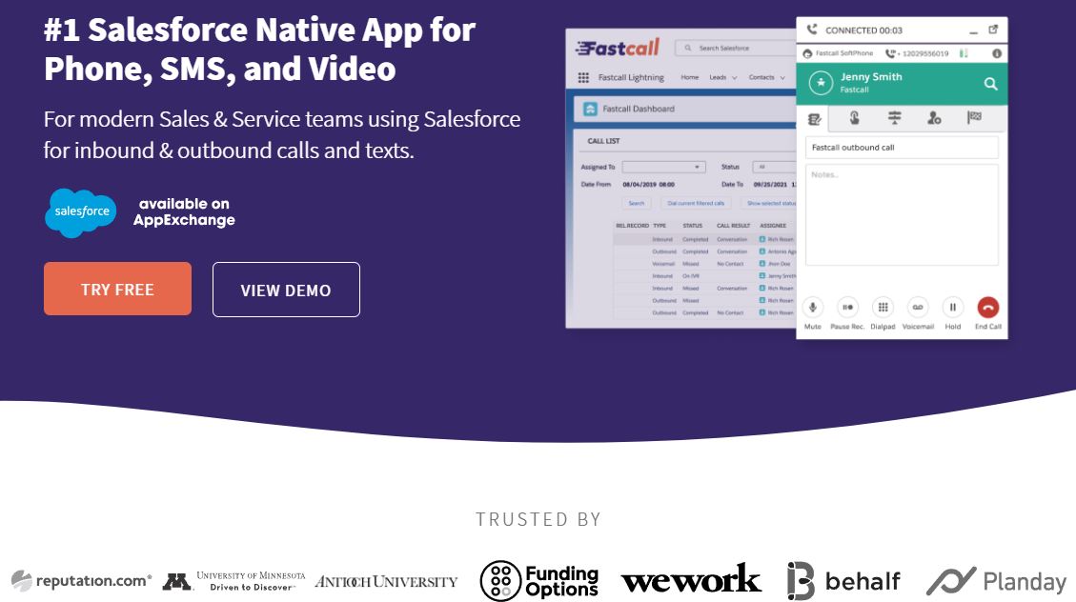Screen dimensions: 1076x602
Task: Click into the Notes text area
Action: (x=901, y=214)
